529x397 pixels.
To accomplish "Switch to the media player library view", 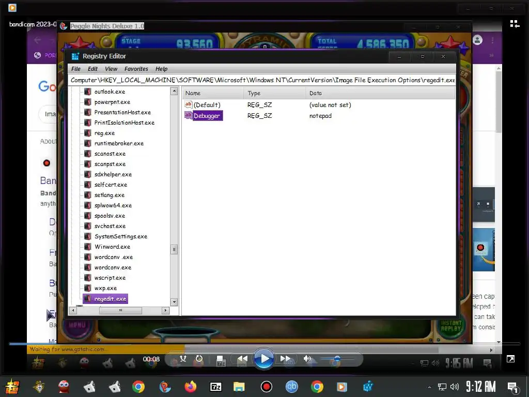I will 515,24.
